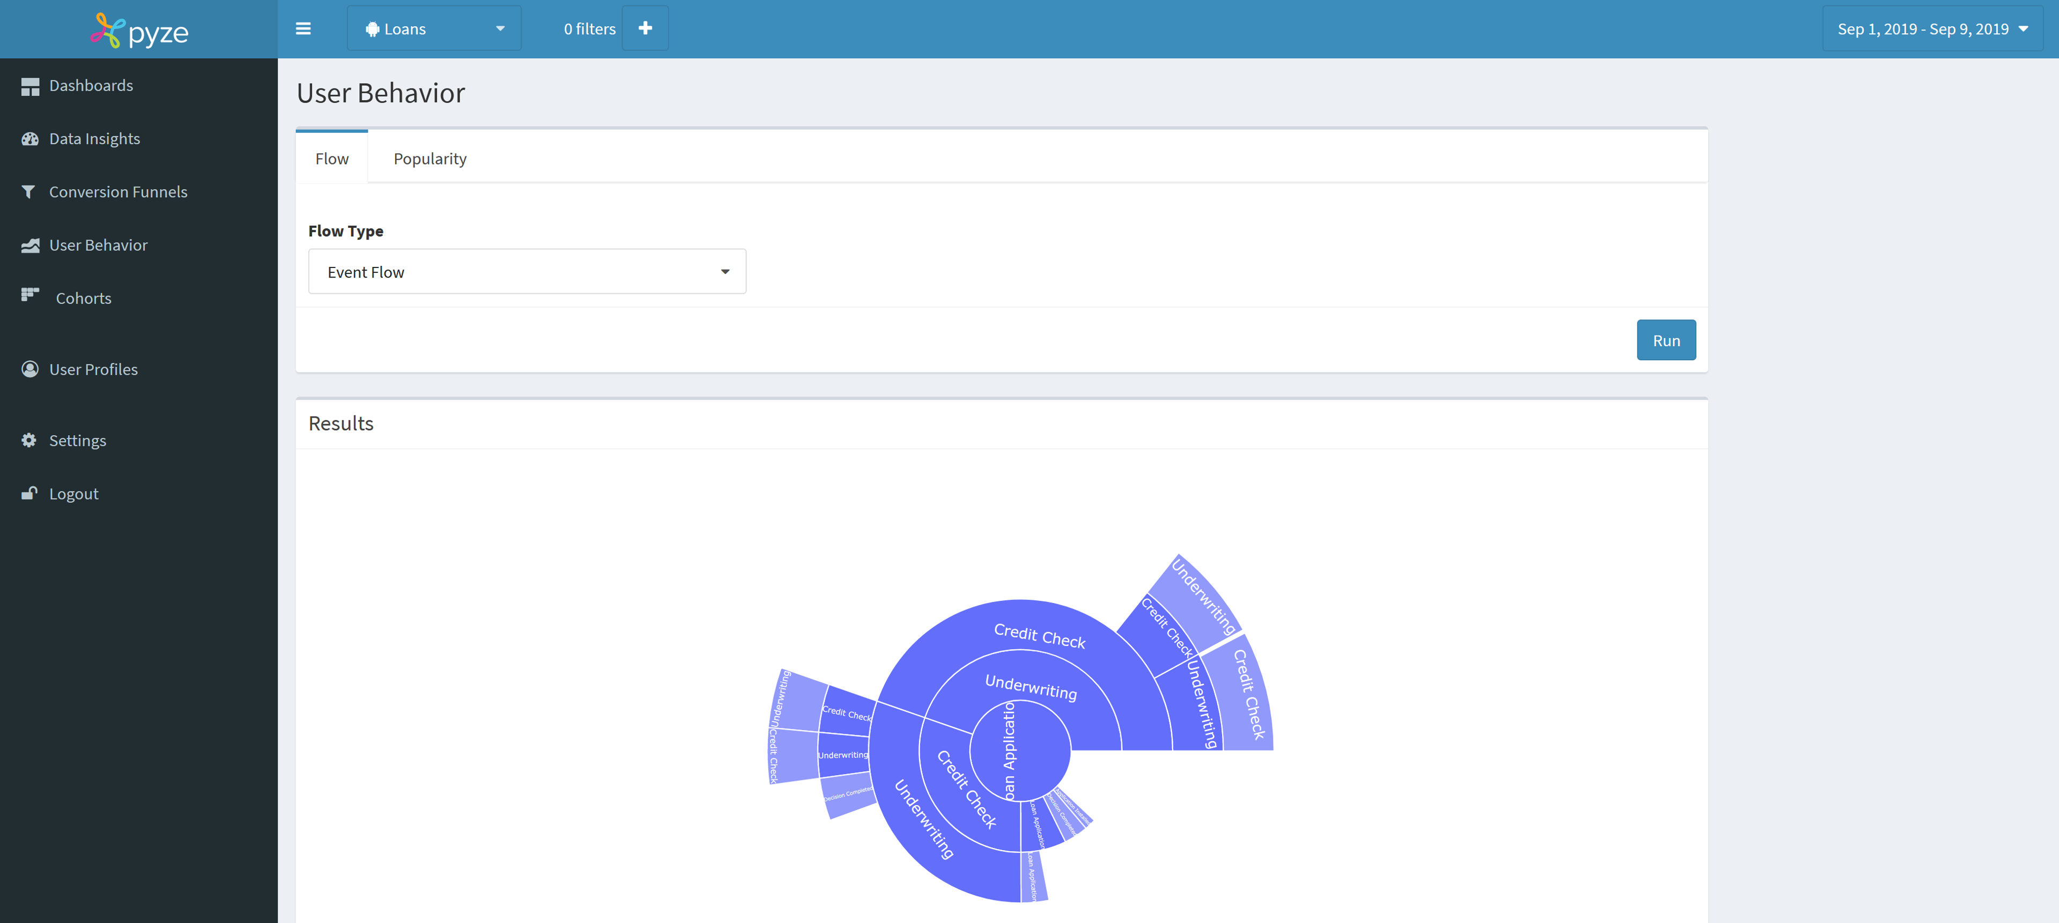Click the Pyze logo

click(139, 31)
